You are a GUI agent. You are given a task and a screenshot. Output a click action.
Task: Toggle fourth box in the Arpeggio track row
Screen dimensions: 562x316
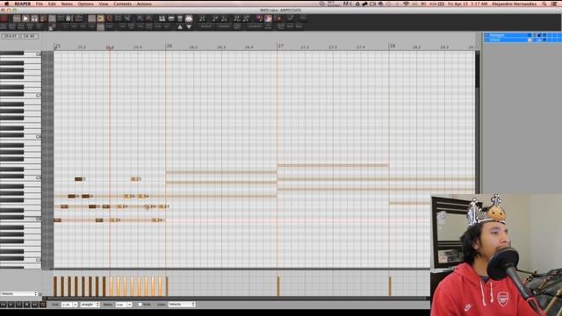(544, 35)
